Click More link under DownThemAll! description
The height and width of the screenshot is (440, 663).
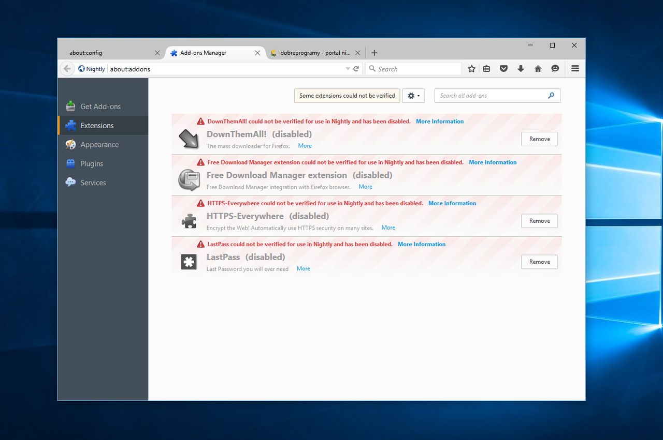pyautogui.click(x=305, y=146)
